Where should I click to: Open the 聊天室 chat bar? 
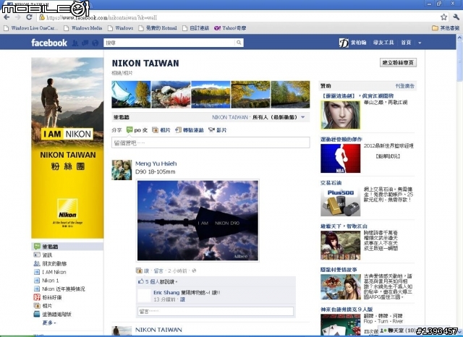398,330
